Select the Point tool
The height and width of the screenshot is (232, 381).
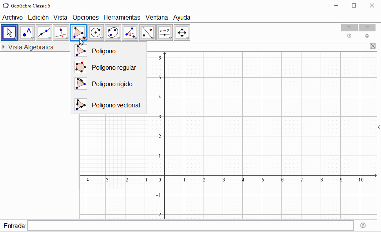[27, 33]
